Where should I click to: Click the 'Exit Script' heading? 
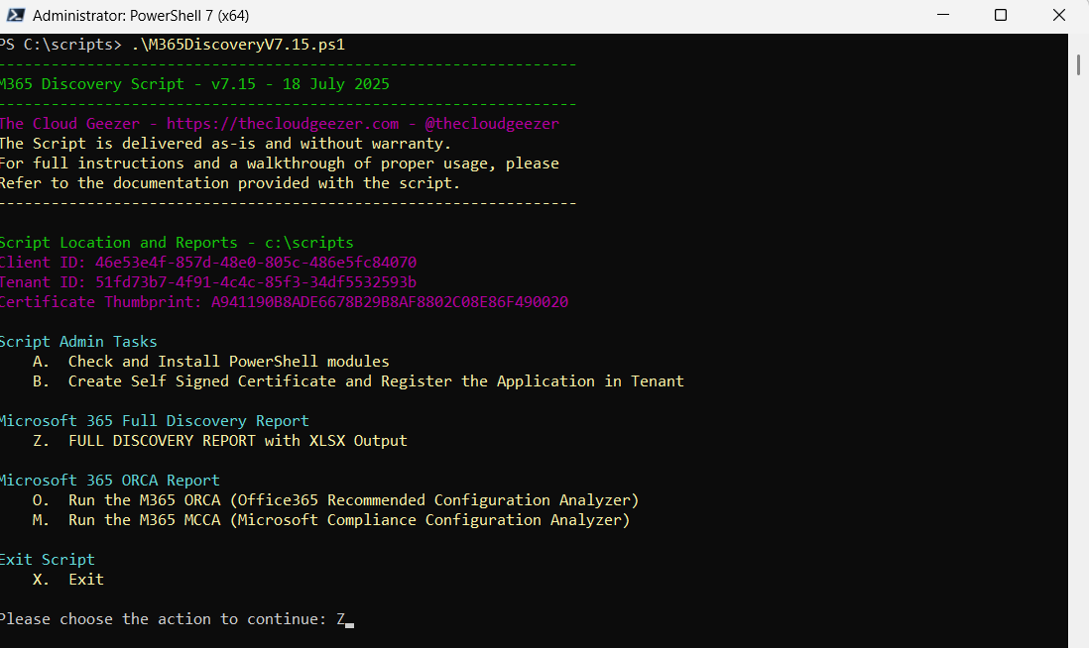(48, 559)
